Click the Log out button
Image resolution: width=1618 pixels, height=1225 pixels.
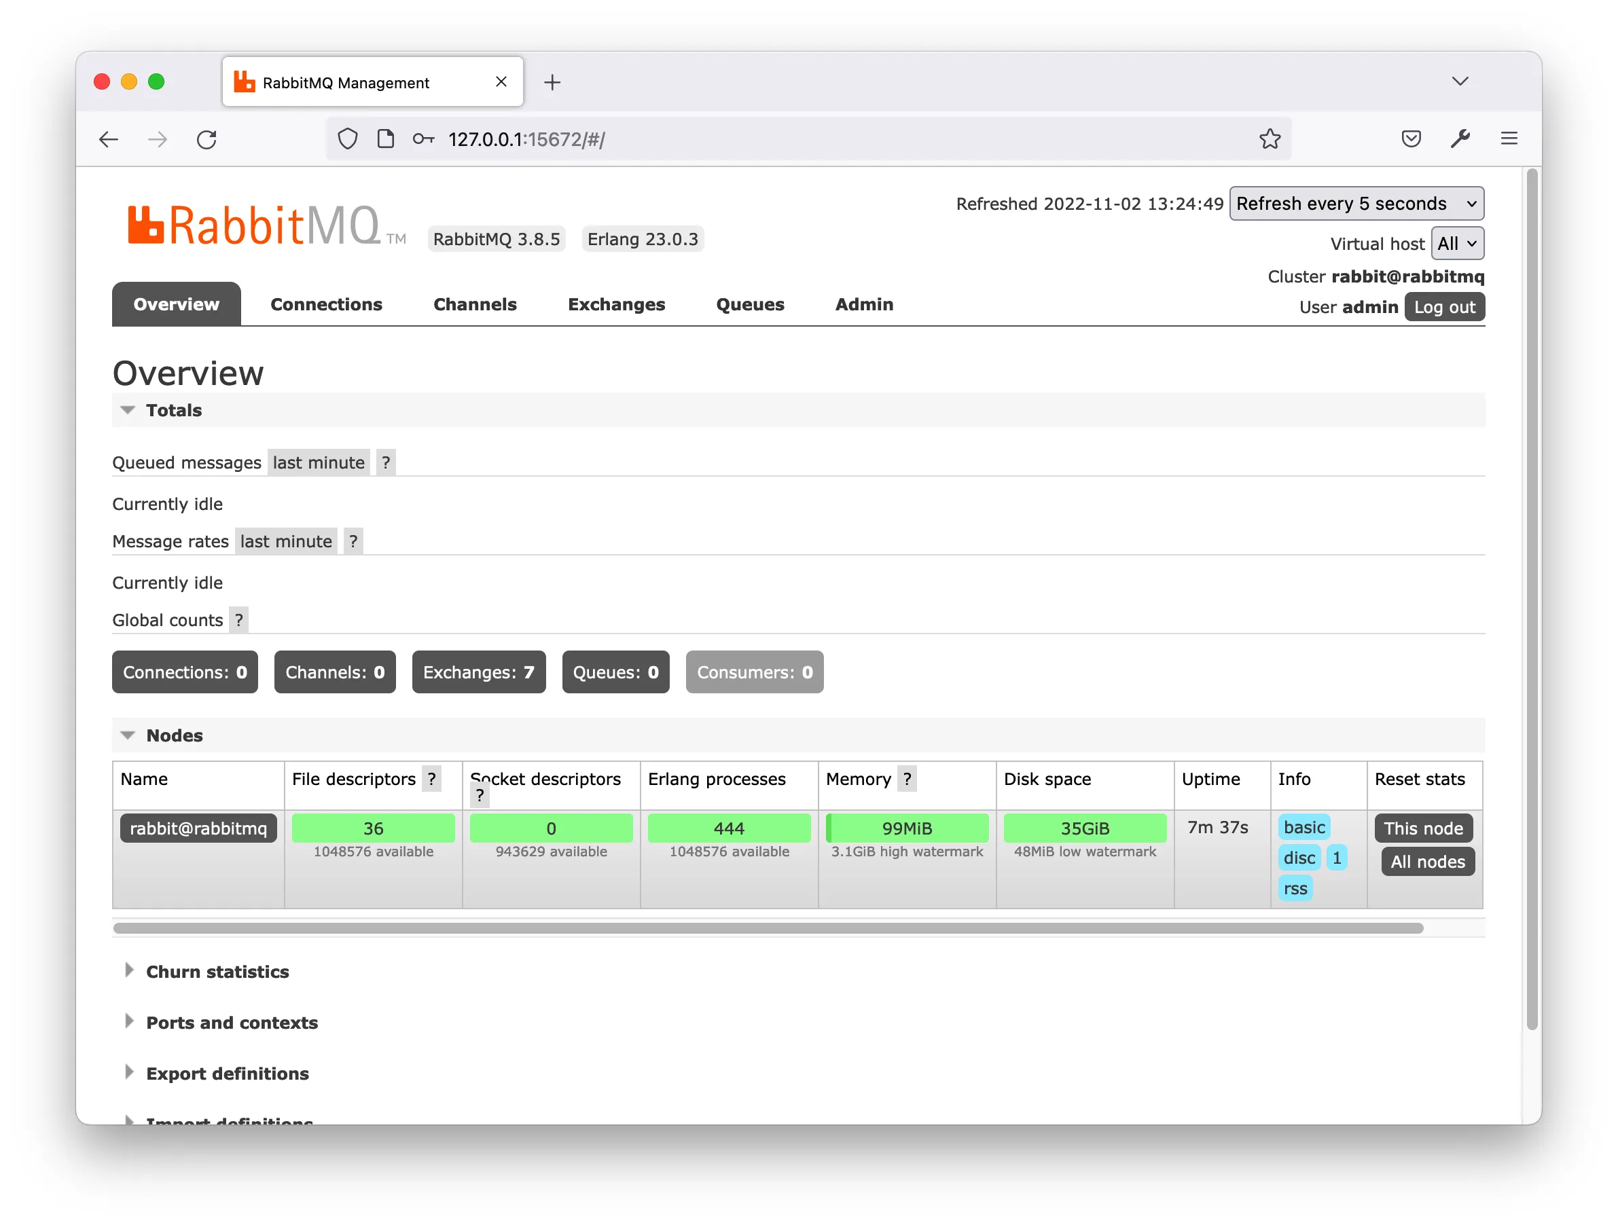[x=1444, y=307]
